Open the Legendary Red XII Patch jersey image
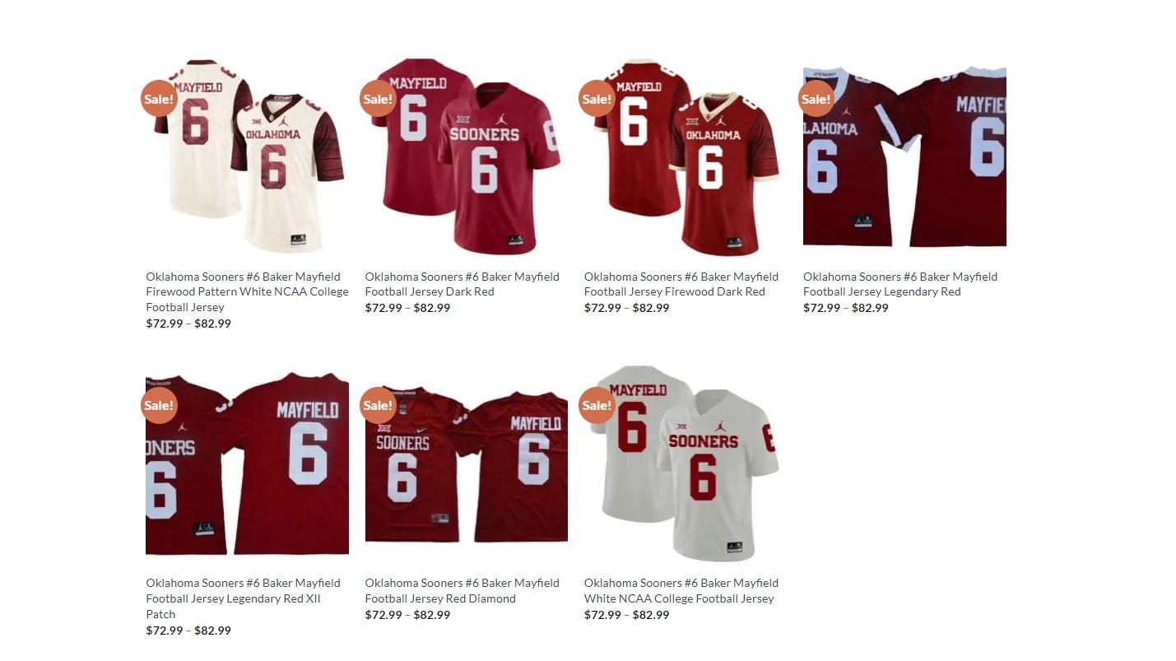The width and height of the screenshot is (1176, 661). pyautogui.click(x=248, y=463)
